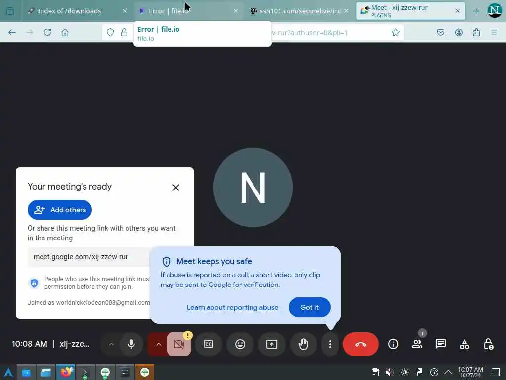Click the muted volume tray icon

[x=390, y=372]
